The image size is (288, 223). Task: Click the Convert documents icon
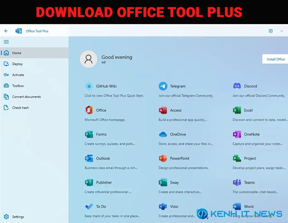pos(6,97)
